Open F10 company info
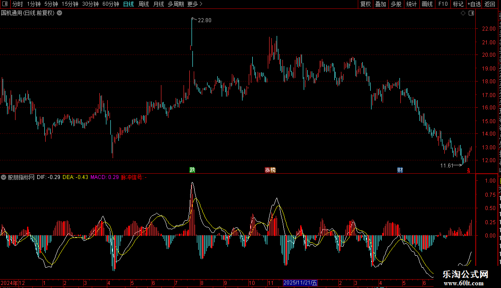501x288 pixels. (443, 4)
